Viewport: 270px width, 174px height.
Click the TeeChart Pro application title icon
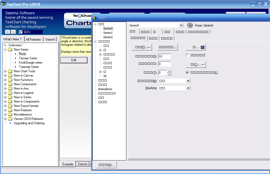point(4,4)
